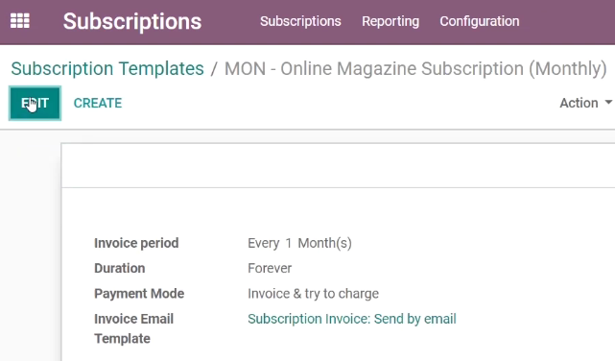
Task: Select the current breadcrumb MON - Online Magazine Subscription title
Action: pyautogui.click(x=415, y=69)
